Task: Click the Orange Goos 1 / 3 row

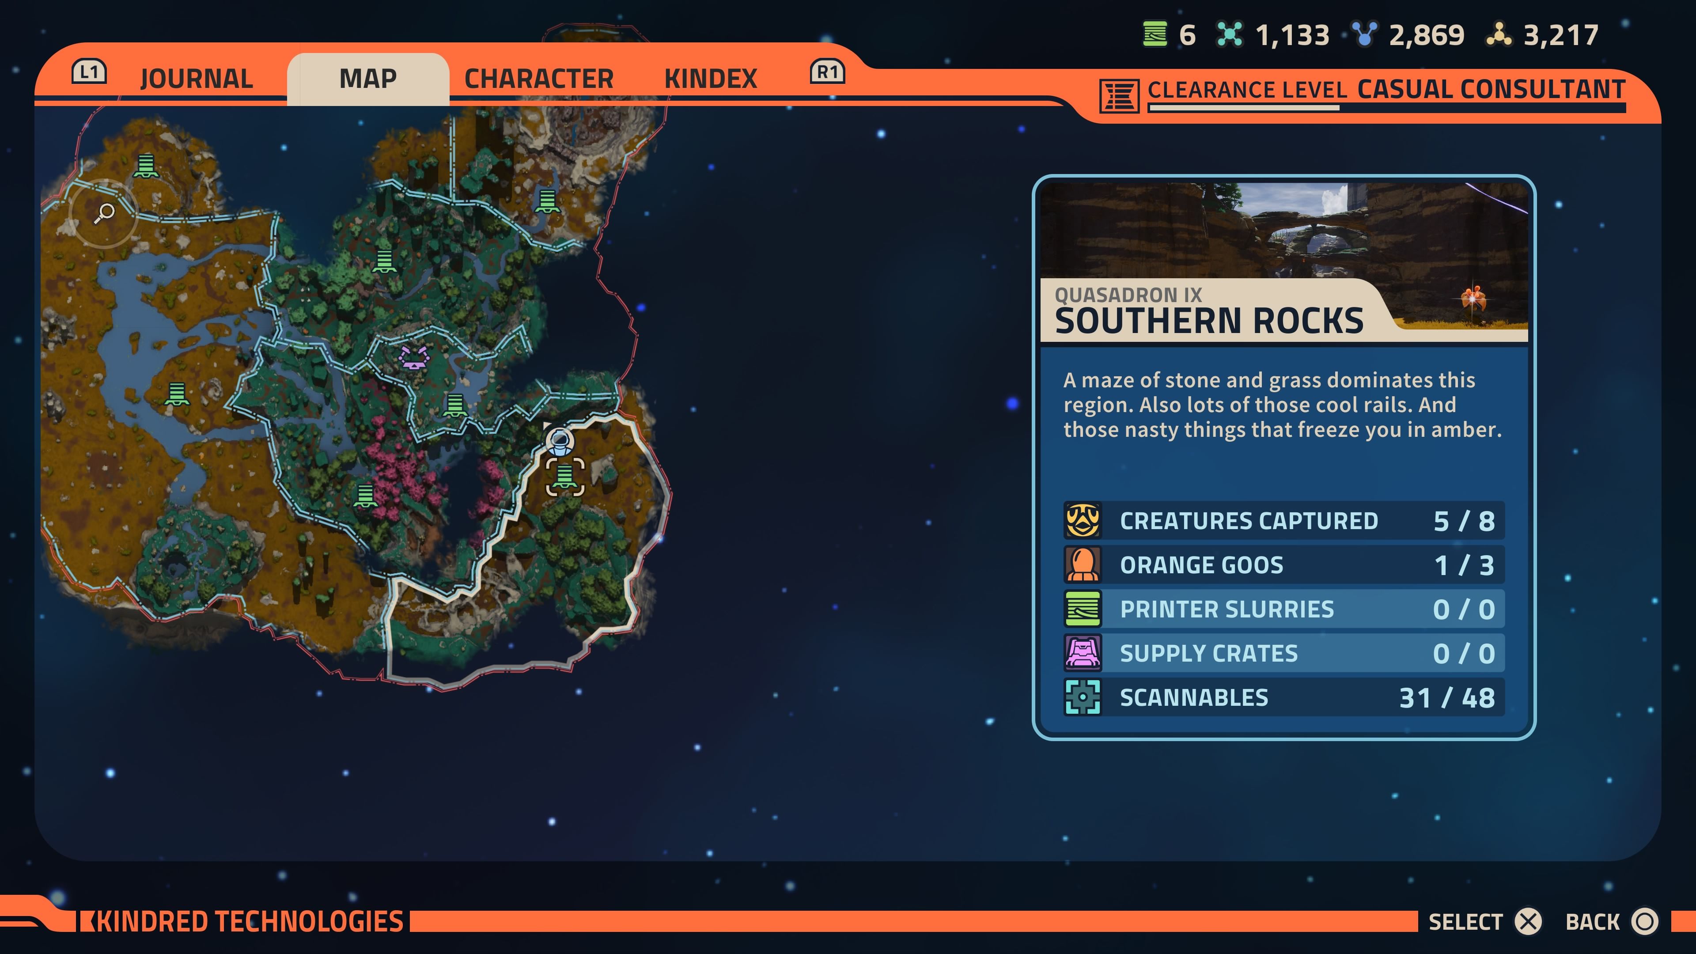Action: (1284, 565)
